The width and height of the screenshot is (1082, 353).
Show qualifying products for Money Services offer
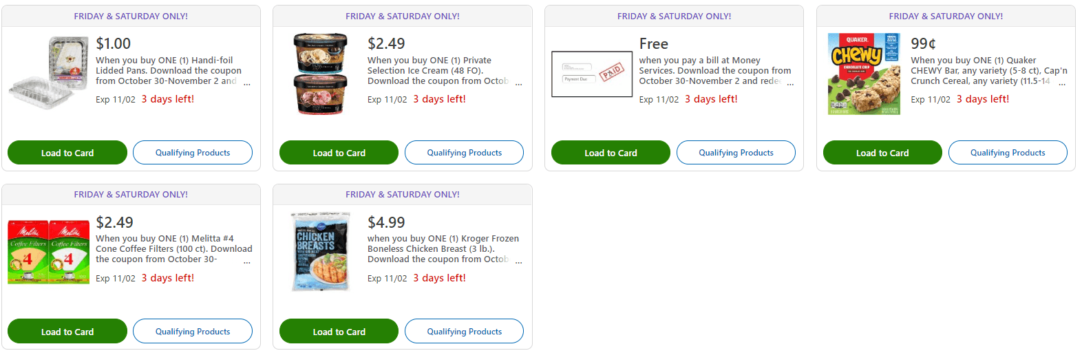(x=736, y=153)
